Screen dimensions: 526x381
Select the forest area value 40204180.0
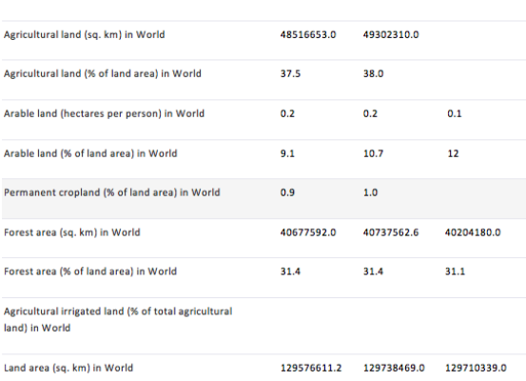pyautogui.click(x=473, y=232)
